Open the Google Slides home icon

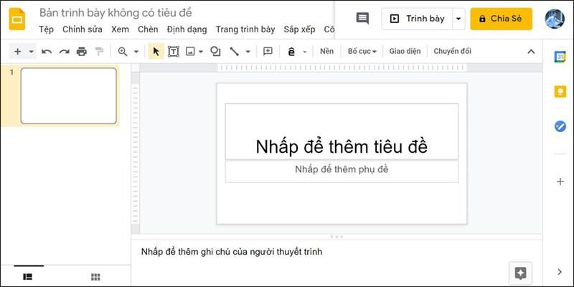point(17,19)
